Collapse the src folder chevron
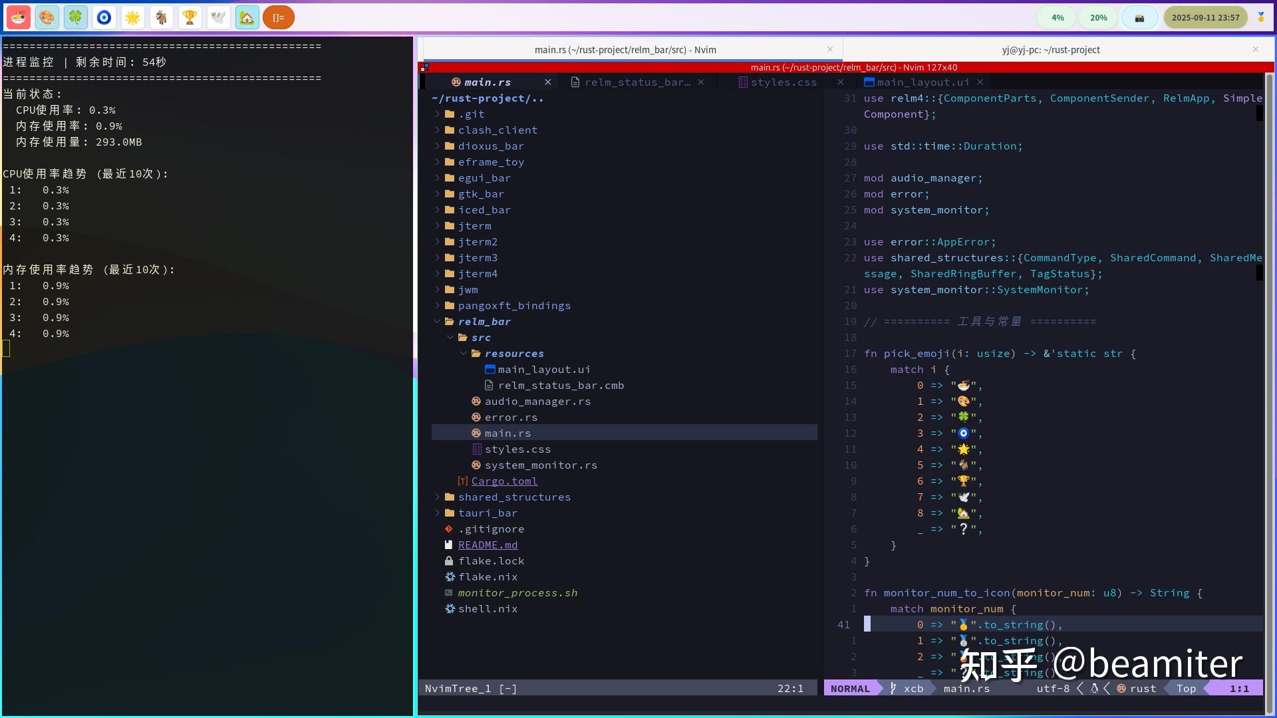 (x=450, y=338)
